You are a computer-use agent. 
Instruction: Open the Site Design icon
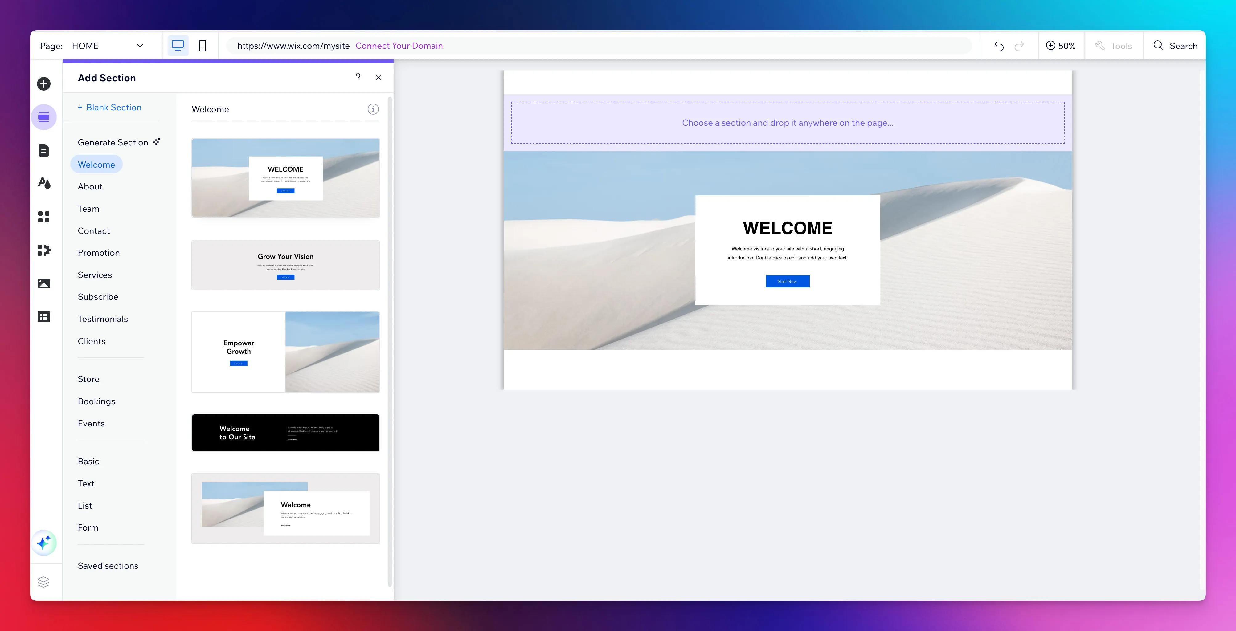(44, 184)
